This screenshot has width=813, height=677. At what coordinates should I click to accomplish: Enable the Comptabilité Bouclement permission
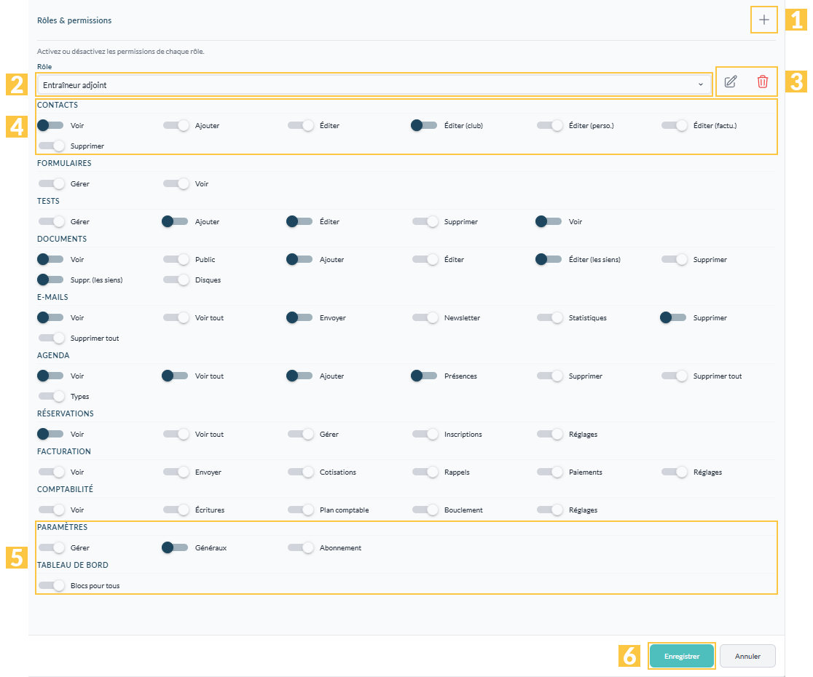pyautogui.click(x=425, y=510)
